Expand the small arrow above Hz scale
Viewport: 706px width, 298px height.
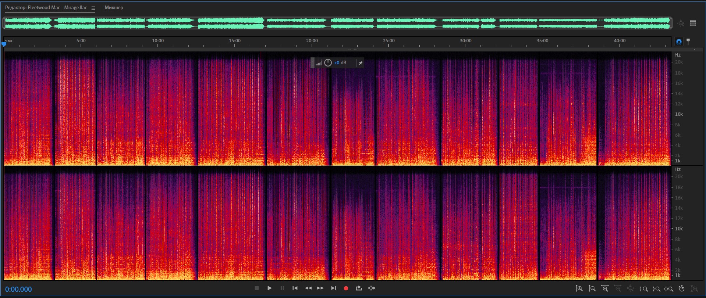tap(694, 50)
